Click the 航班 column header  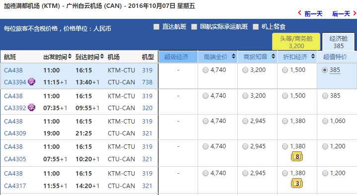pyautogui.click(x=10, y=57)
